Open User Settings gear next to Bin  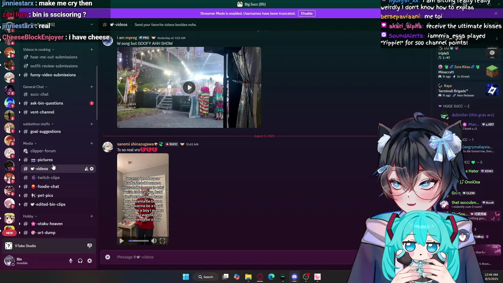(x=90, y=261)
